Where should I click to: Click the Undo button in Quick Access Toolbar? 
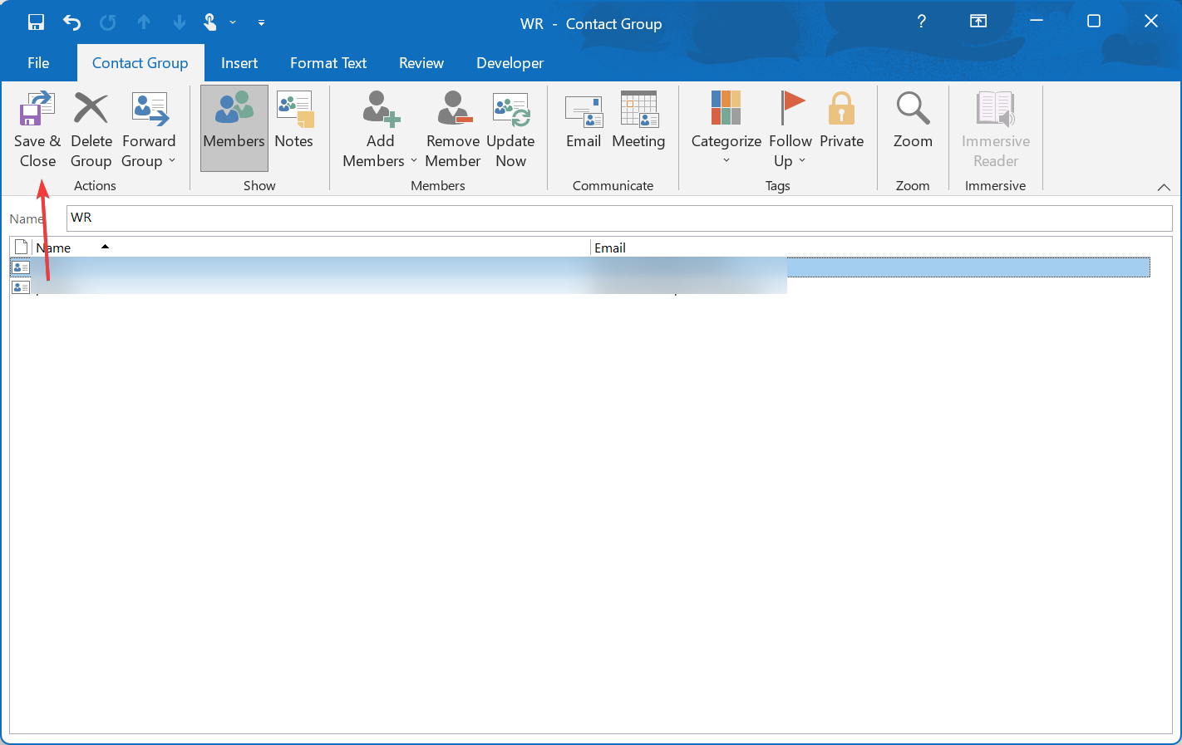[71, 22]
